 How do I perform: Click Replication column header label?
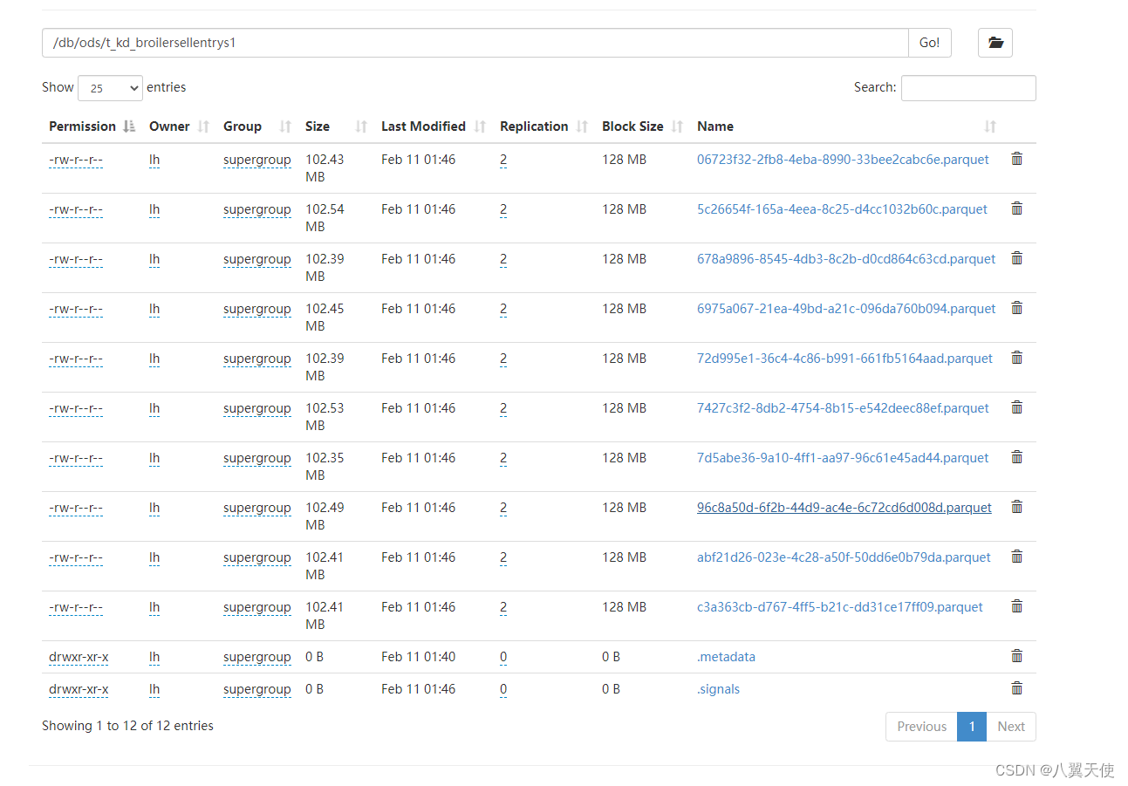click(534, 126)
